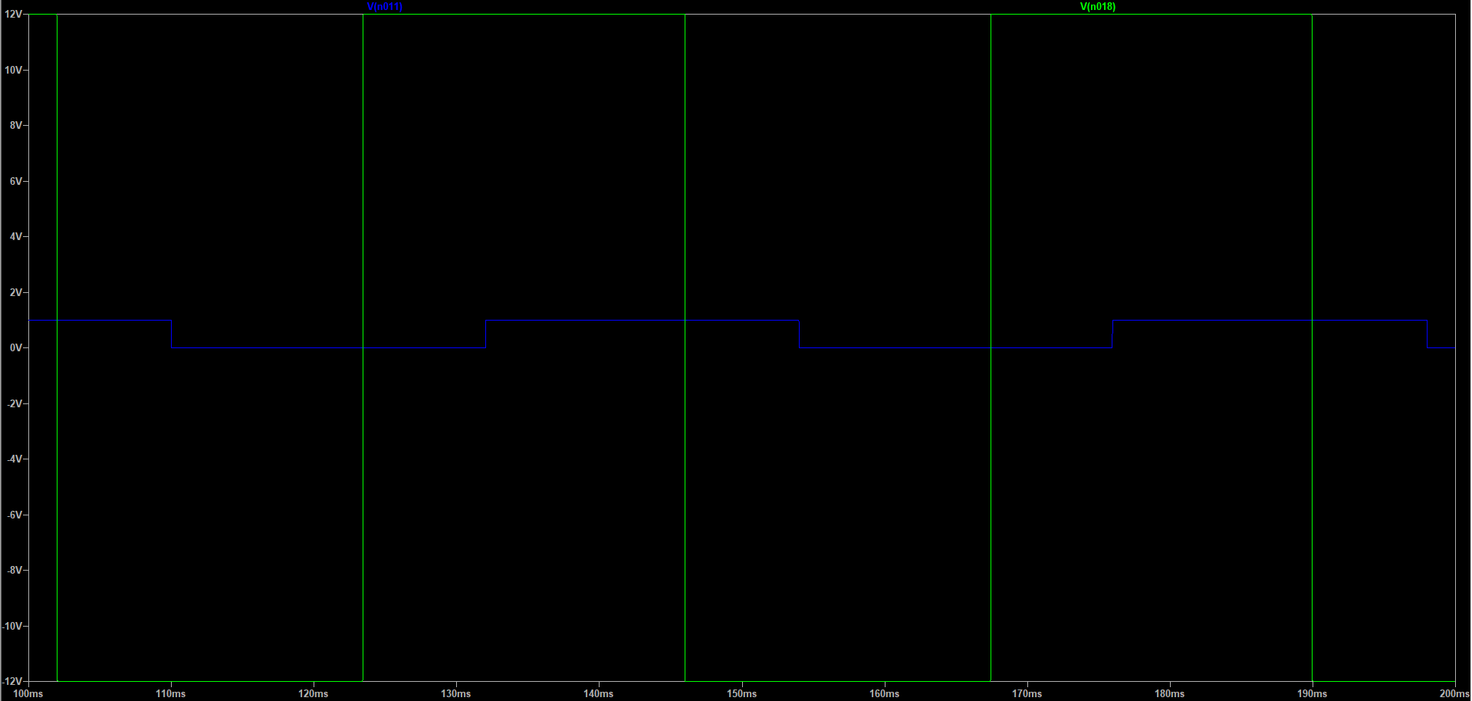Image resolution: width=1472 pixels, height=701 pixels.
Task: Click the -8V vertical axis label
Action: (15, 570)
